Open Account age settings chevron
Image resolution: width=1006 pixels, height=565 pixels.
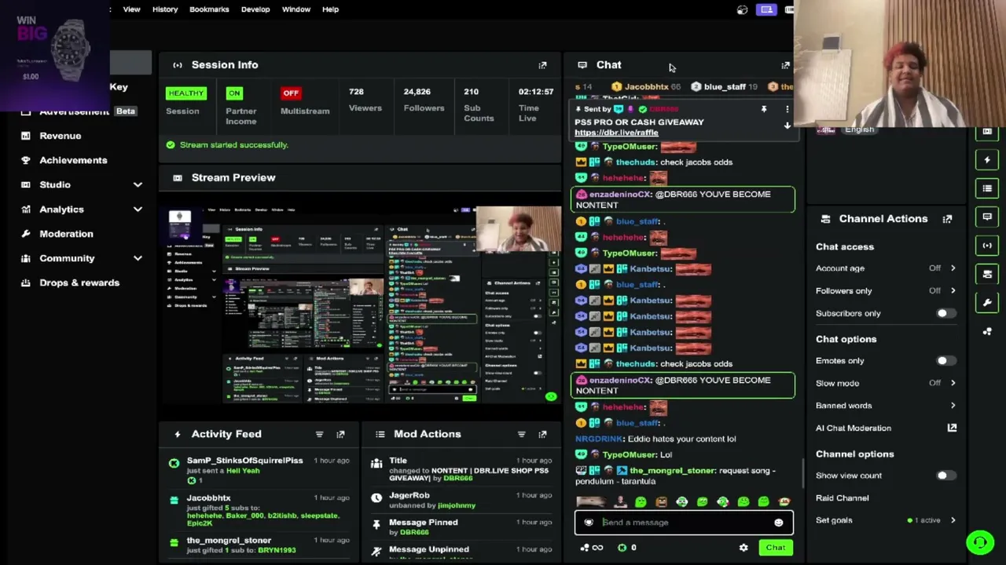click(953, 268)
